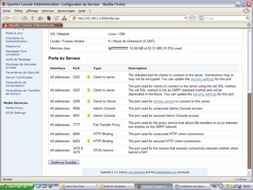Open Inscription & Authentification settings

coord(17,40)
